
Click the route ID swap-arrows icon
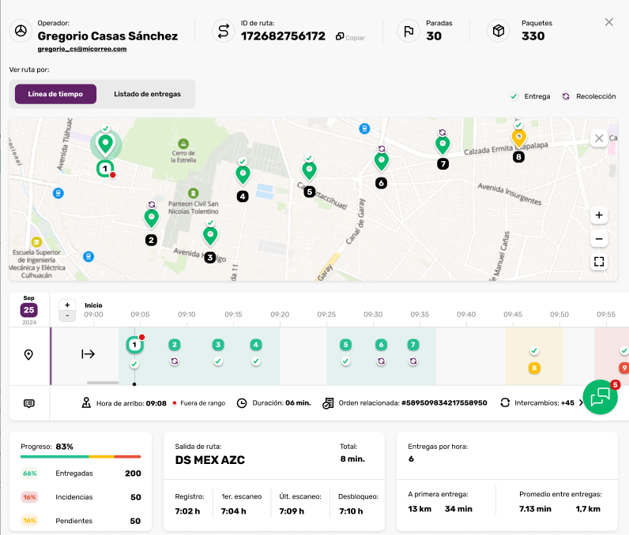(x=223, y=31)
